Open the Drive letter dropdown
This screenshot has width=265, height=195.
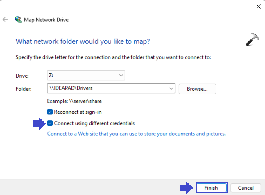121,75
